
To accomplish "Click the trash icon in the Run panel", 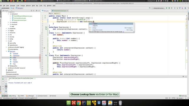I will click(6, 92).
